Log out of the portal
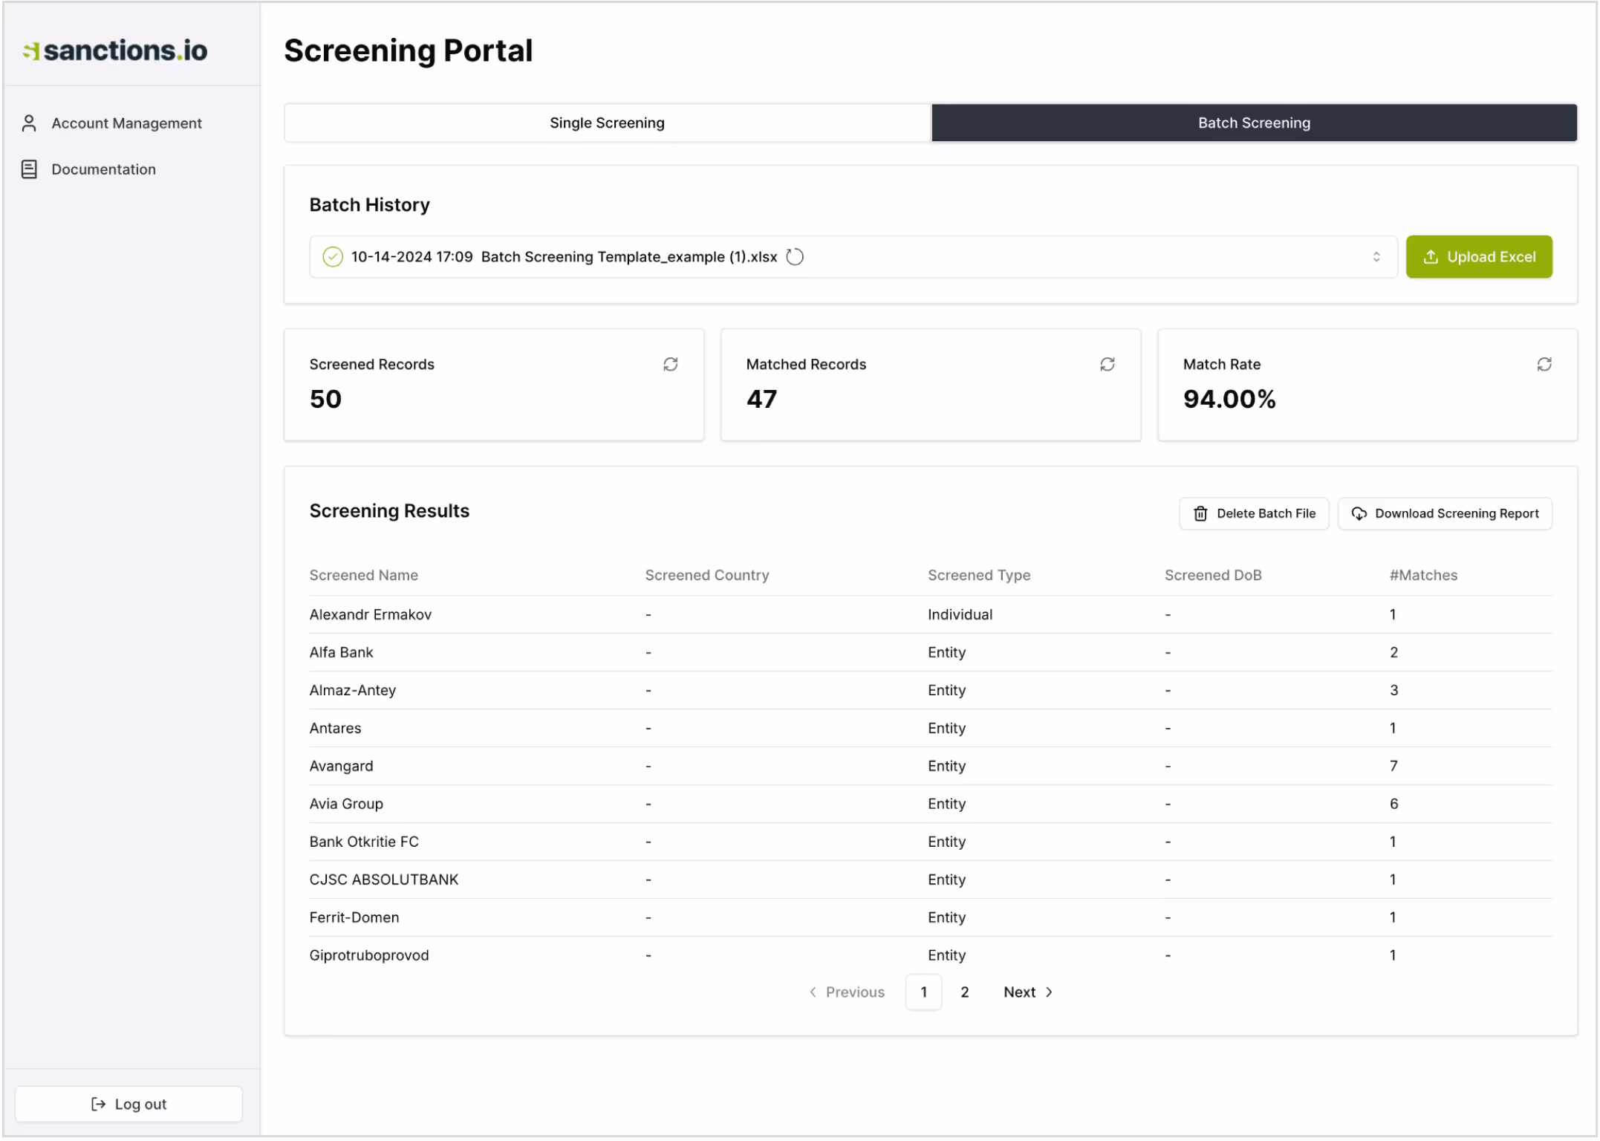1600x1141 pixels. click(129, 1105)
